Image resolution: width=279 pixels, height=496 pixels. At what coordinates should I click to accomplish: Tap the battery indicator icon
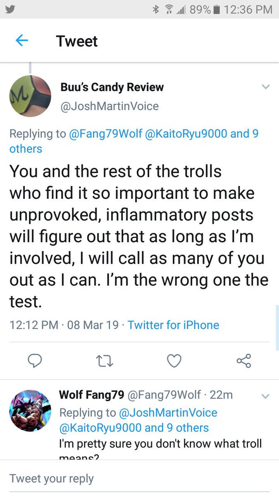coord(217,9)
